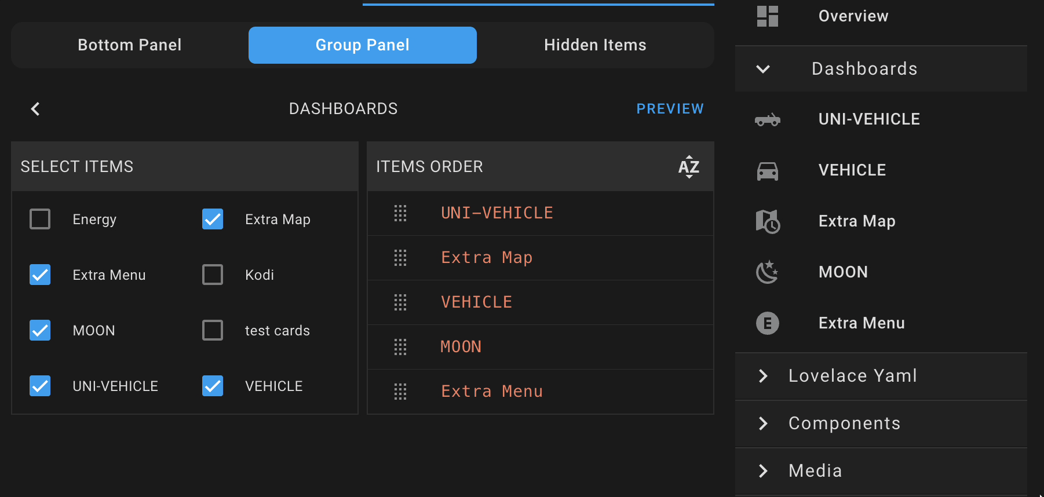Click the back arrow beside DASHBOARDS
The image size is (1044, 497).
coord(35,109)
